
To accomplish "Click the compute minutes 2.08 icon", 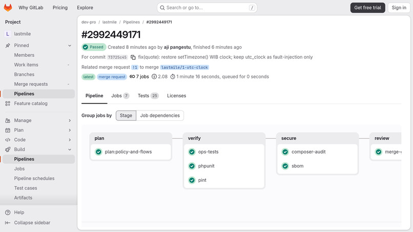I will 154,77.
